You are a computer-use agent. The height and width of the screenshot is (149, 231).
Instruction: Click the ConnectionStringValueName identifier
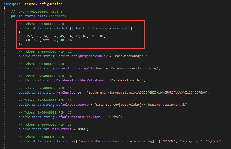pos(80,68)
